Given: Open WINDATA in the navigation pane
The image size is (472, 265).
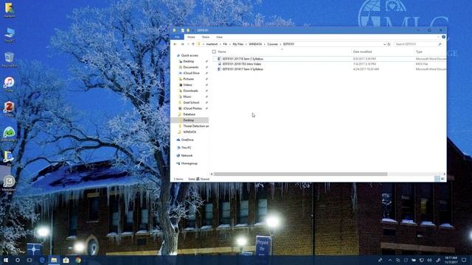Looking at the screenshot, I should click(190, 132).
